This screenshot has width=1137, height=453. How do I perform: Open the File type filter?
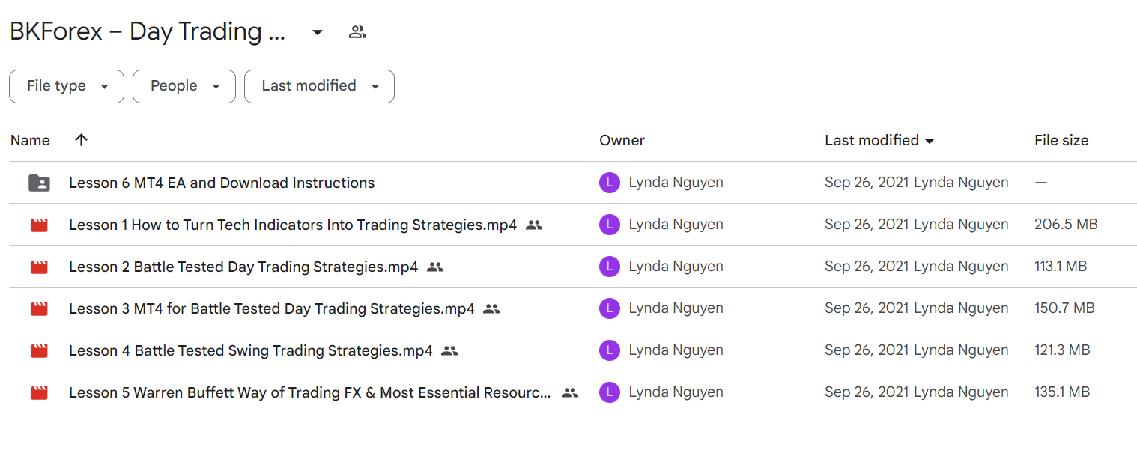click(67, 86)
